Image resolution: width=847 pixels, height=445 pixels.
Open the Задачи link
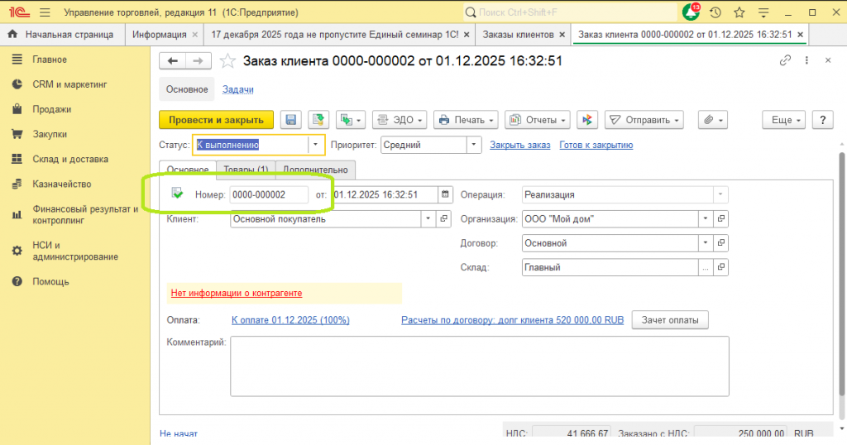point(237,89)
